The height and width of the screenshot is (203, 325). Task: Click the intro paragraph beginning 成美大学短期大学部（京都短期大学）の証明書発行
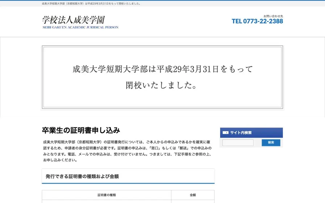127,151
